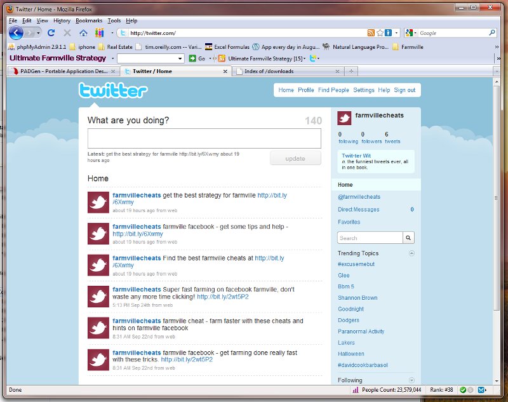
Task: Click the Profile link in top nav
Action: pyautogui.click(x=306, y=90)
